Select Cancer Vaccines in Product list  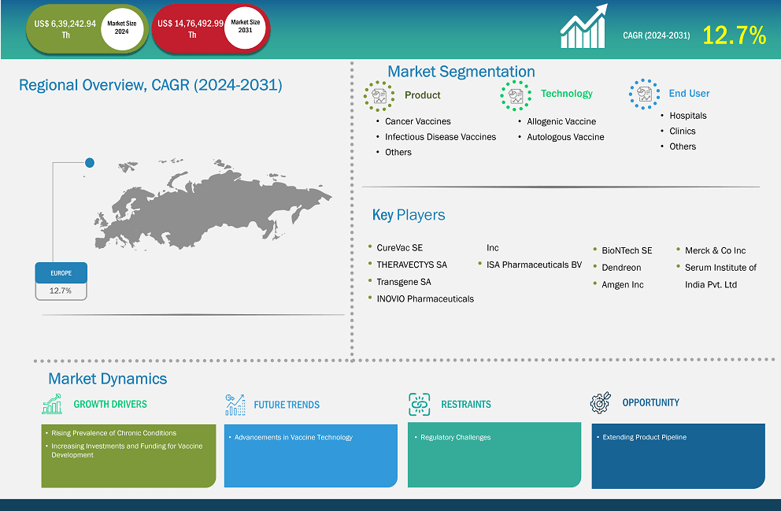pyautogui.click(x=417, y=121)
